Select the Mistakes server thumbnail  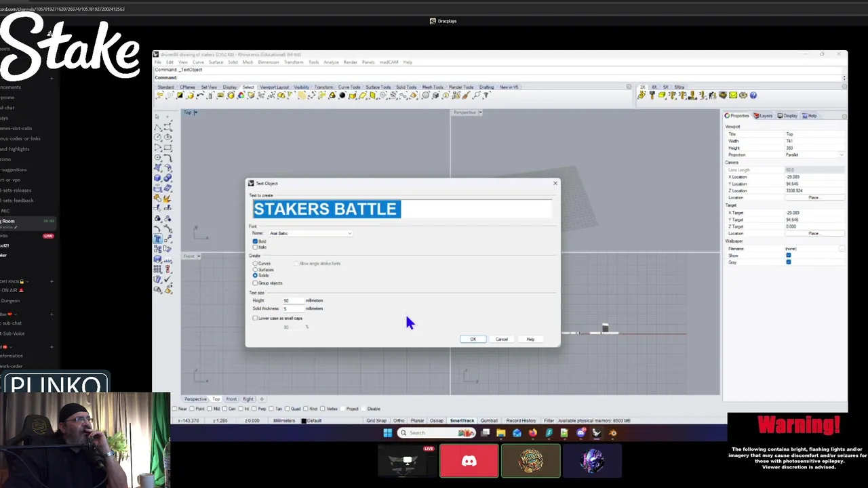click(x=531, y=461)
